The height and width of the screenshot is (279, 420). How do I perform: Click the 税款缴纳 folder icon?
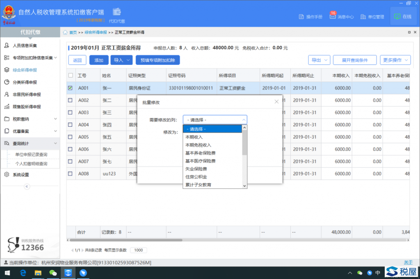7,119
